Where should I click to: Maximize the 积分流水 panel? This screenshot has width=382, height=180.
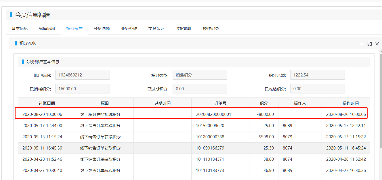tap(370, 44)
